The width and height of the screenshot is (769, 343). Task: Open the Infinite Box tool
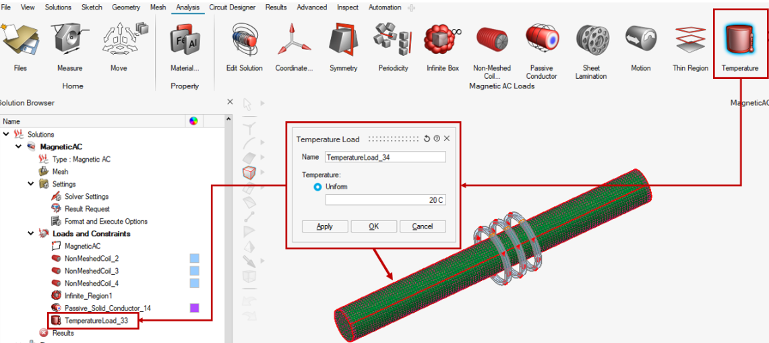point(443,40)
